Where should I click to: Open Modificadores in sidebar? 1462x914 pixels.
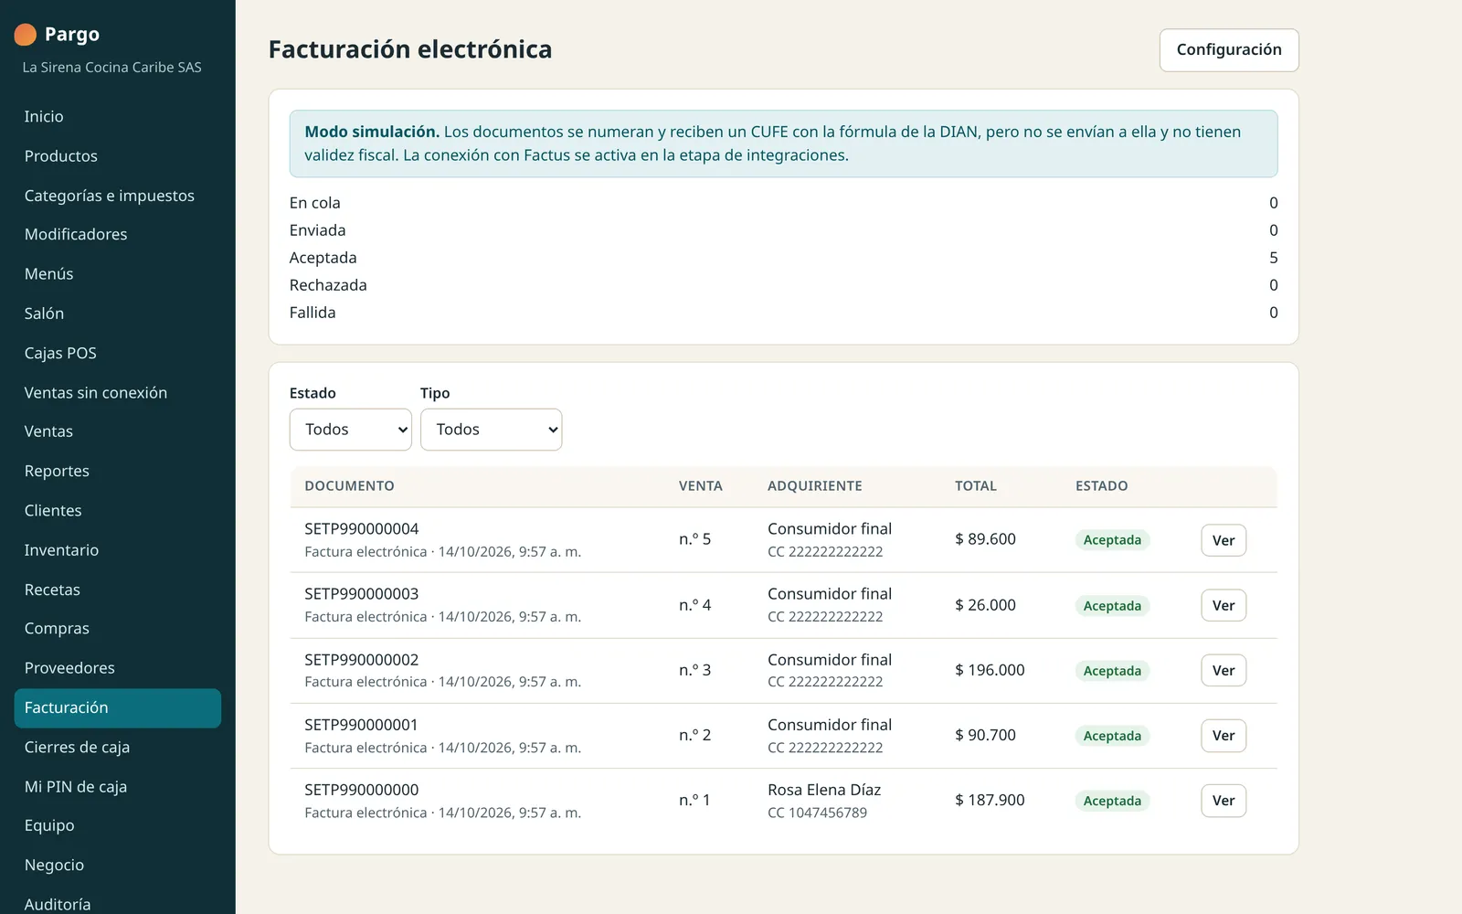point(118,235)
